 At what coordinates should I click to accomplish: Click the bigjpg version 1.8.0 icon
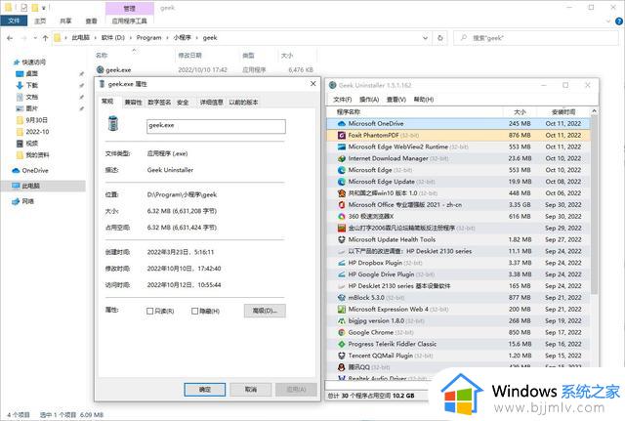(342, 320)
